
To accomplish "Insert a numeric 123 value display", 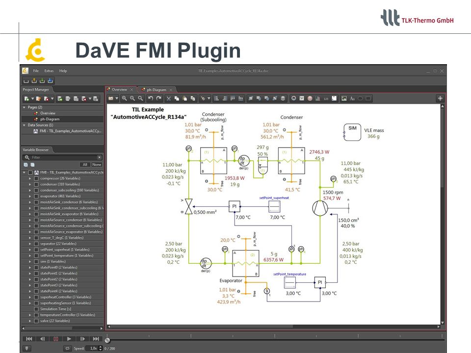I will point(326,99).
